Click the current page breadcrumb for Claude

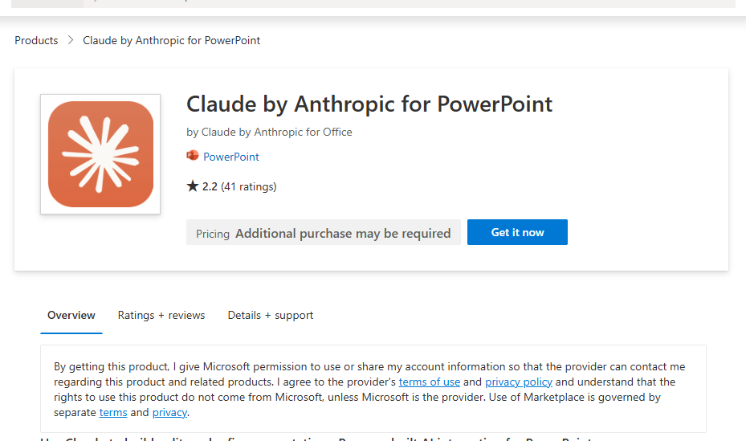[171, 40]
